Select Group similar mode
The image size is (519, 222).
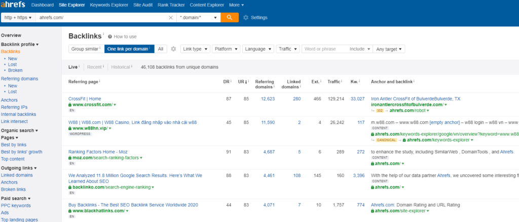tap(86, 49)
